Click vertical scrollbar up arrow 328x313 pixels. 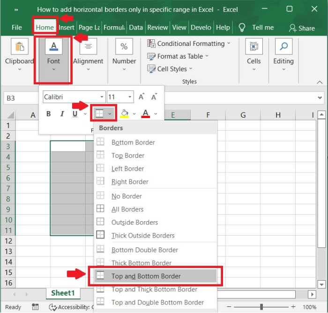tap(321, 115)
